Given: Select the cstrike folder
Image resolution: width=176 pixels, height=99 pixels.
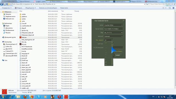Looking at the screenshot, I should click(24, 14).
